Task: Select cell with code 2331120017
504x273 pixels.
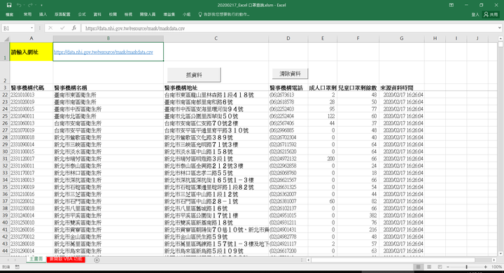Action: click(31, 159)
